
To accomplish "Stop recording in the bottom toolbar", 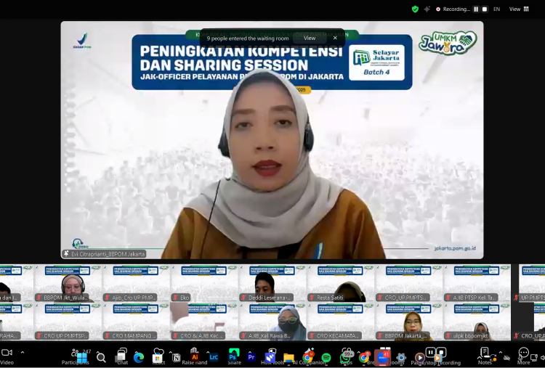I will click(441, 353).
